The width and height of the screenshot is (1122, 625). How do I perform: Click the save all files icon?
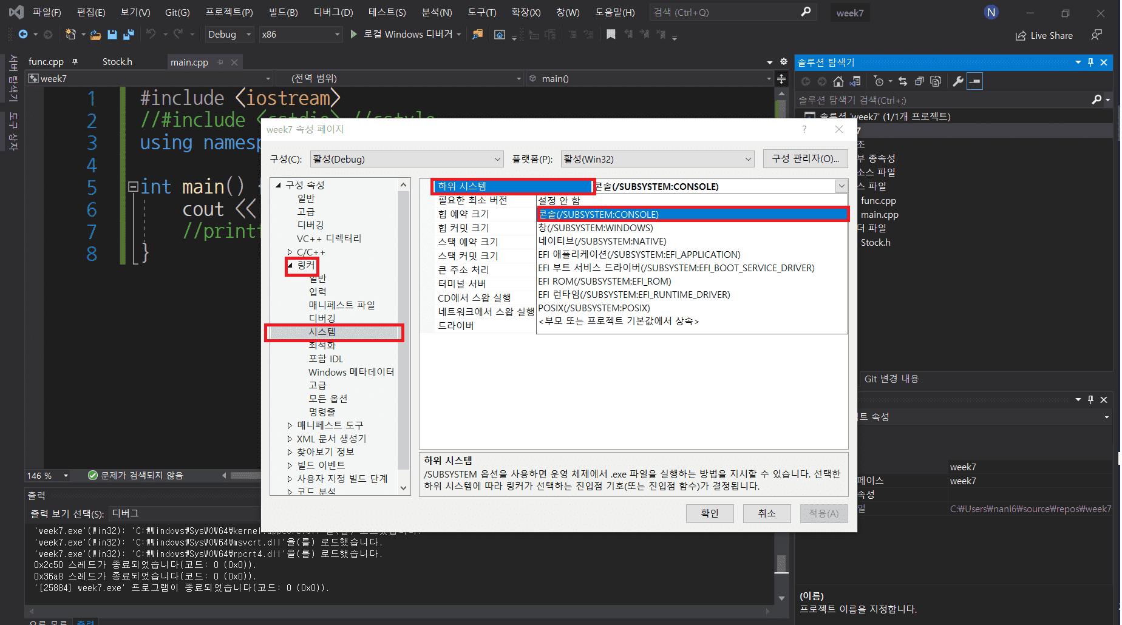pyautogui.click(x=129, y=35)
